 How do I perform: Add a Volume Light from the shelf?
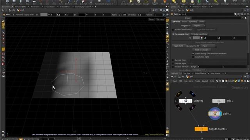point(164,2)
